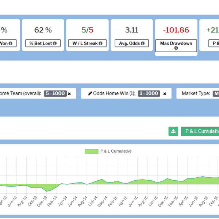
Task: Click the 5-1000 range badge
Action: point(55,93)
